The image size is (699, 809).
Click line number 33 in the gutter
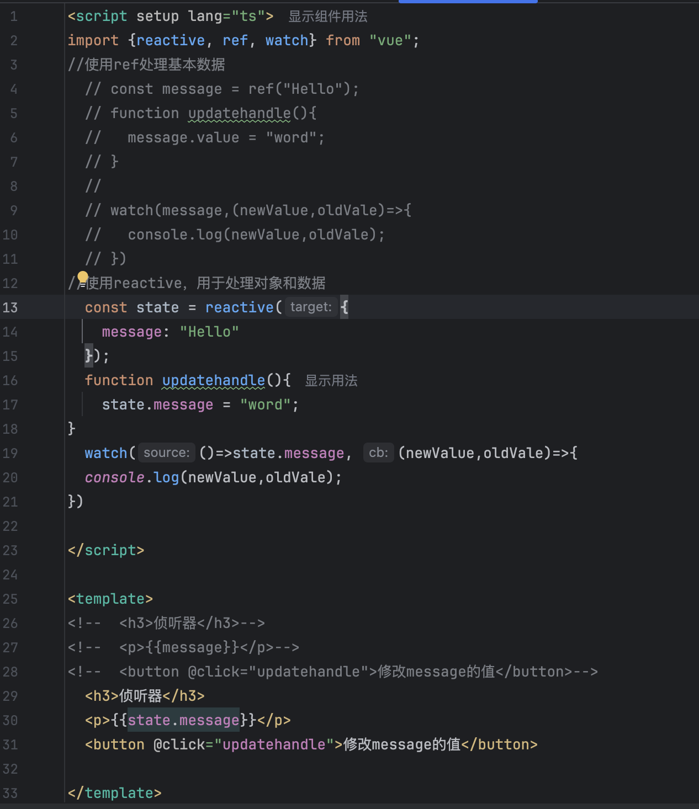click(x=10, y=794)
